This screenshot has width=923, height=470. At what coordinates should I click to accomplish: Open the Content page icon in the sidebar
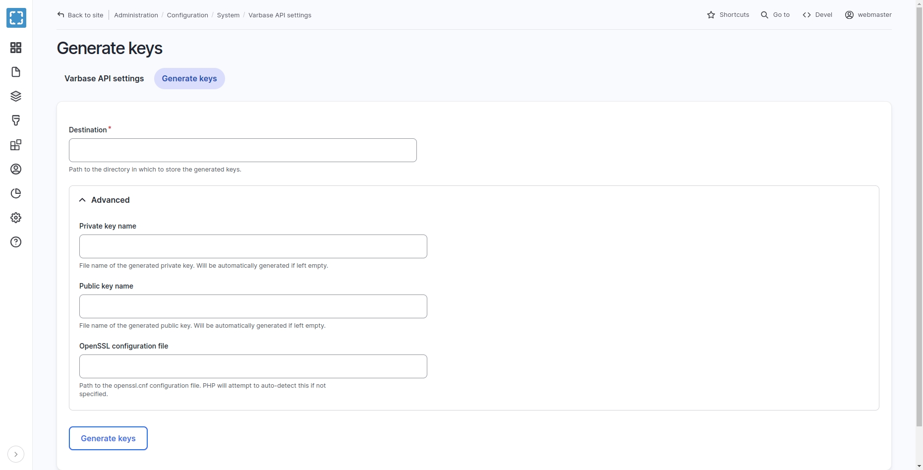click(16, 72)
